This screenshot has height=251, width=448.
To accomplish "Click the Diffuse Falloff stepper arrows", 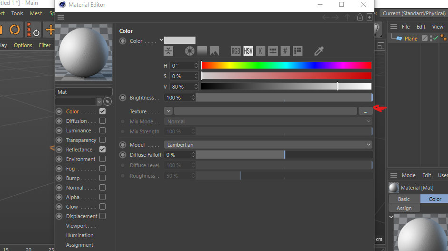I will [x=193, y=155].
